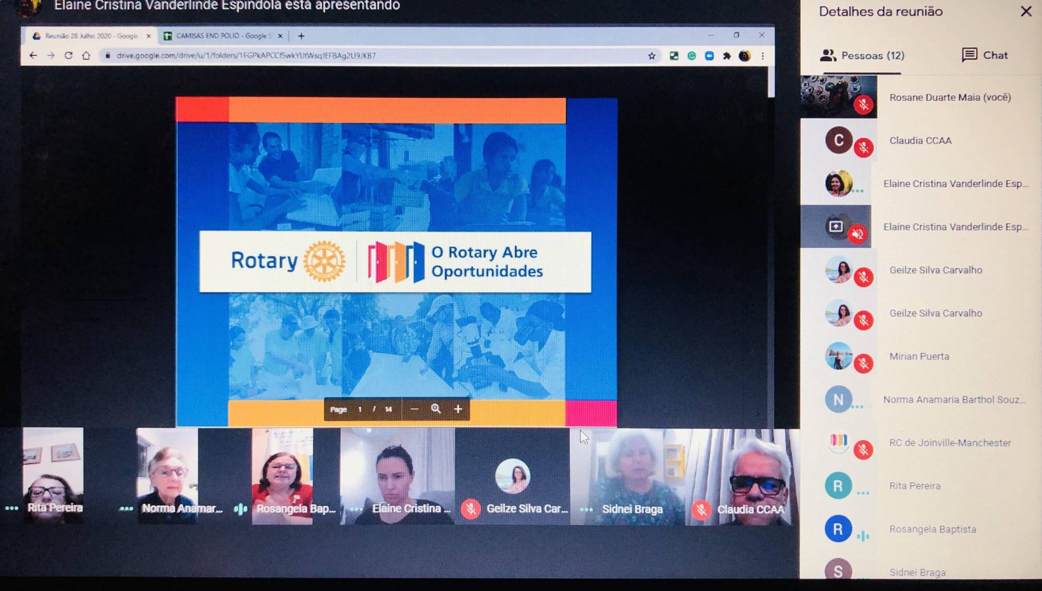Screen dimensions: 1042x591
Task: Expand Norma Anamaria options dots in list
Action: coord(857,407)
